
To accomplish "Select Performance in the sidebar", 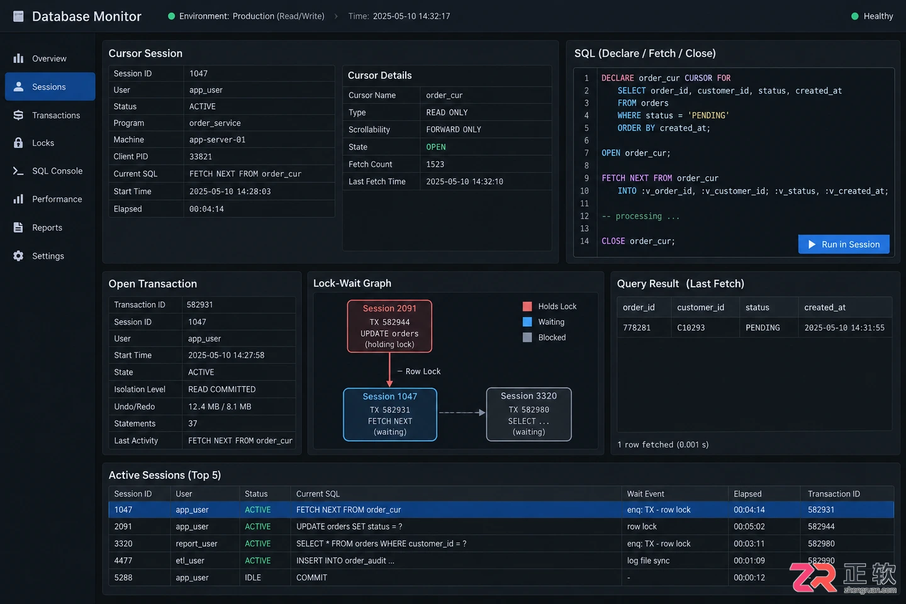I will click(x=50, y=199).
